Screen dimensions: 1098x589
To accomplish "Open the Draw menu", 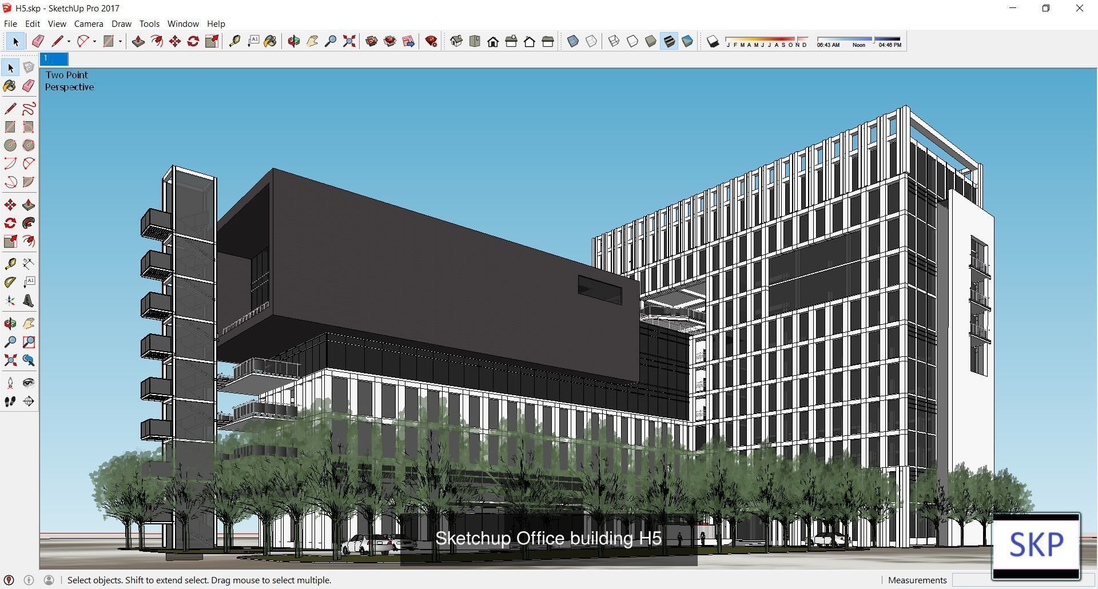I will (121, 23).
